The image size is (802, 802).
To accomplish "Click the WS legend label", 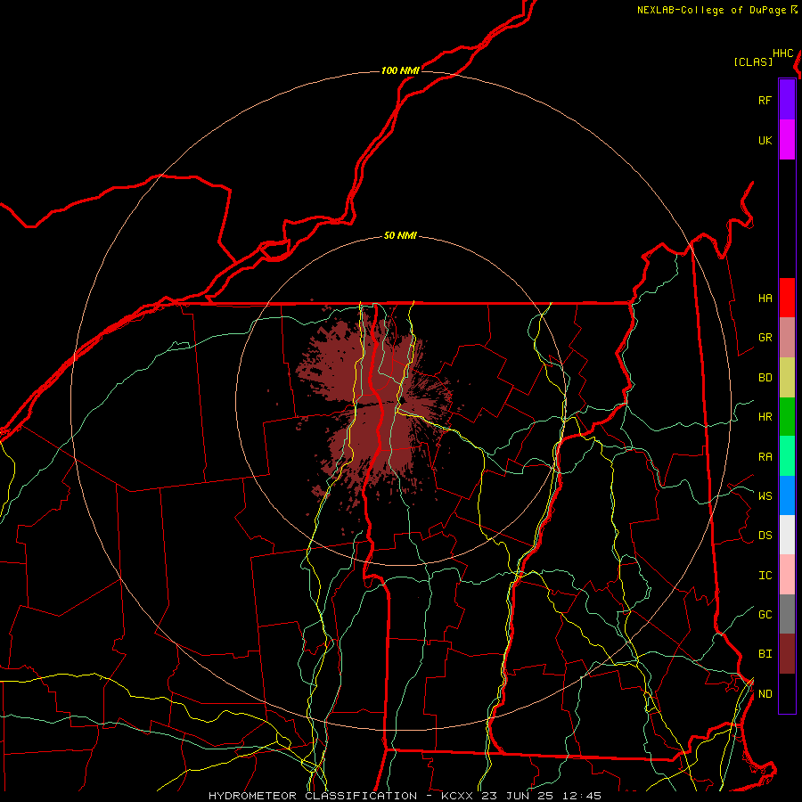I will pyautogui.click(x=765, y=495).
